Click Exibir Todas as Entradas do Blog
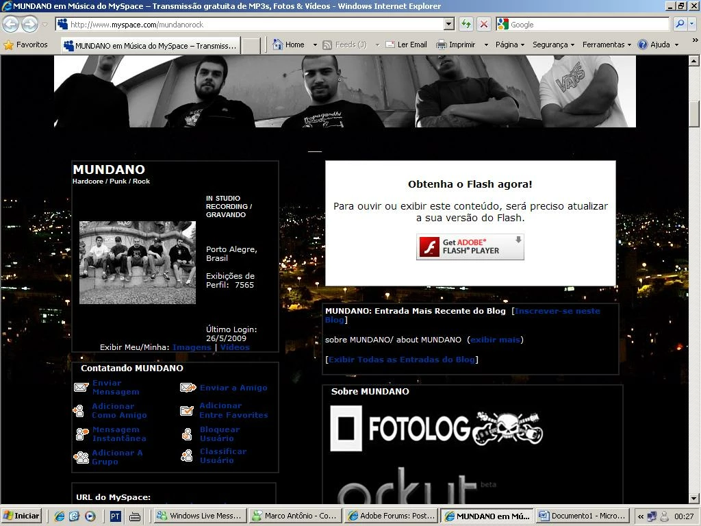Screen dimensions: 701x526 pos(401,360)
